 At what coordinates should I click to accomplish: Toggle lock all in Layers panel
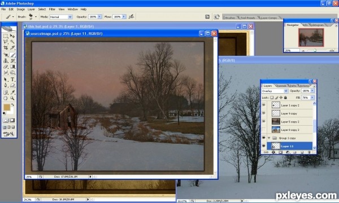[x=285, y=98]
